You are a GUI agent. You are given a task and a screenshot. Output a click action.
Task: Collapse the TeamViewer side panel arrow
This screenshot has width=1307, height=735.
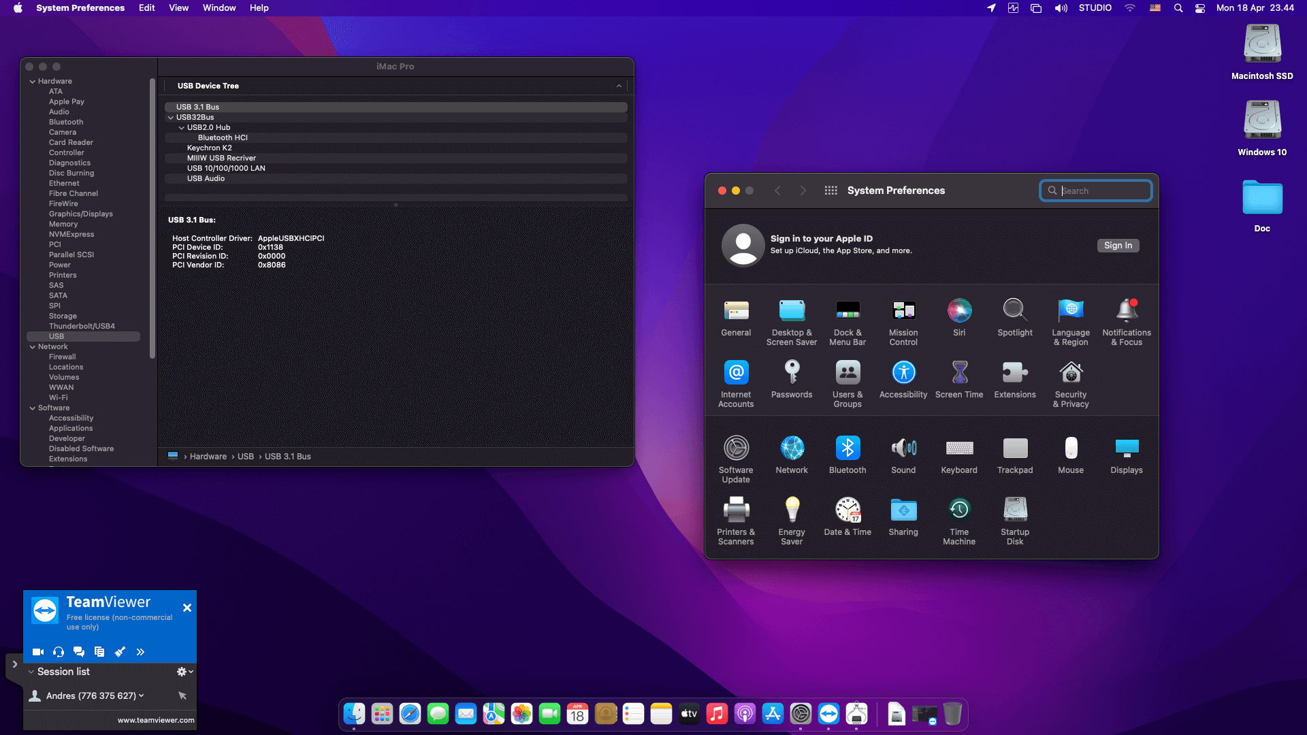point(14,664)
